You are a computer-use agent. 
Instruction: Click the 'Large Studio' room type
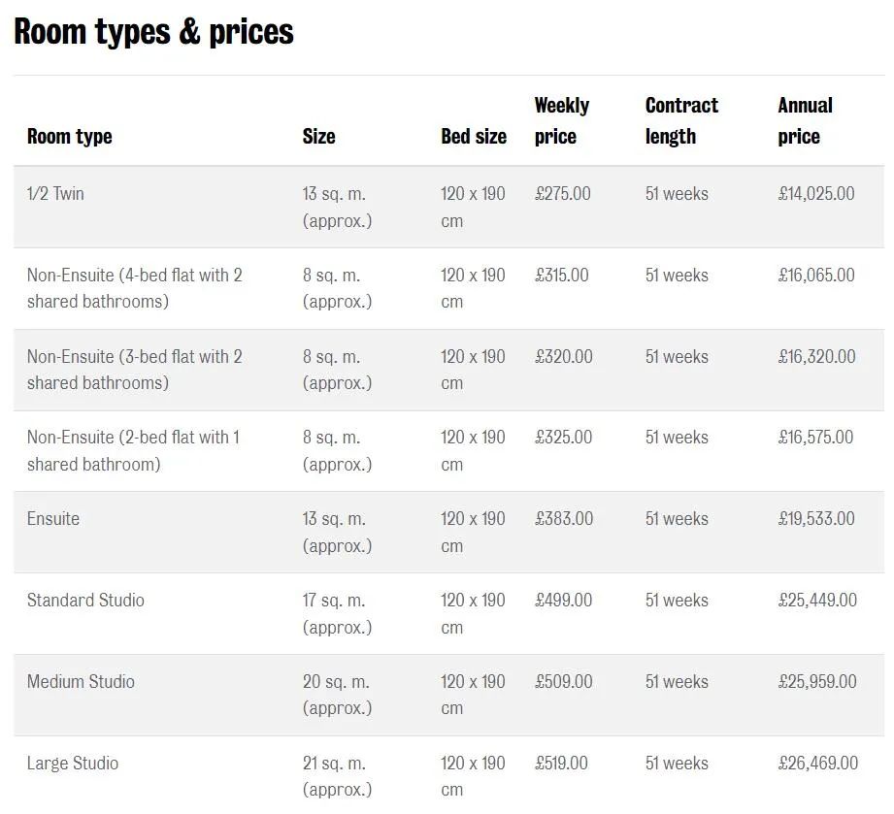point(73,764)
